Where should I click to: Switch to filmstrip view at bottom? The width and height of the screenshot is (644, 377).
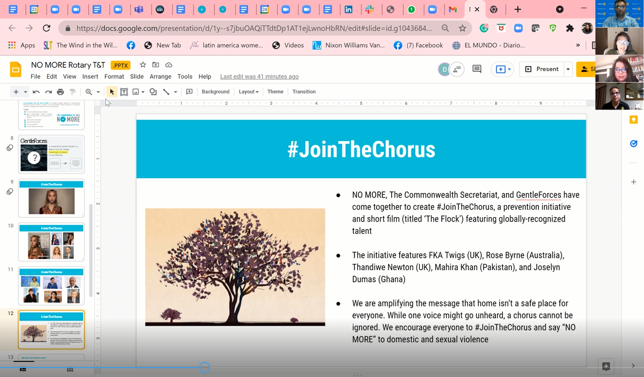23,369
